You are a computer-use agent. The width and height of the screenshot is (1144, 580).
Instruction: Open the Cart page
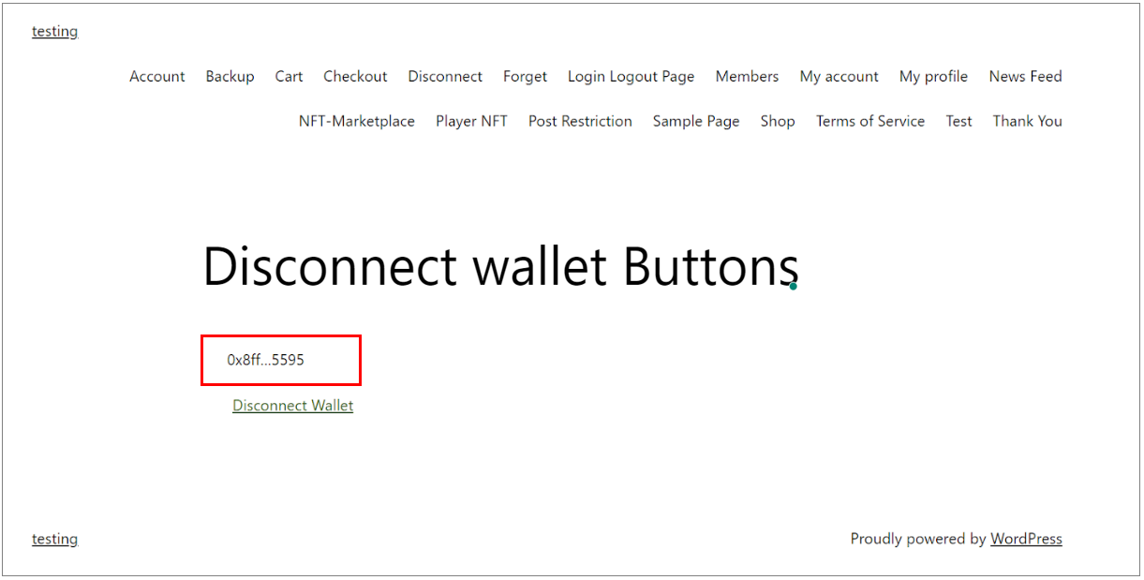pyautogui.click(x=289, y=77)
